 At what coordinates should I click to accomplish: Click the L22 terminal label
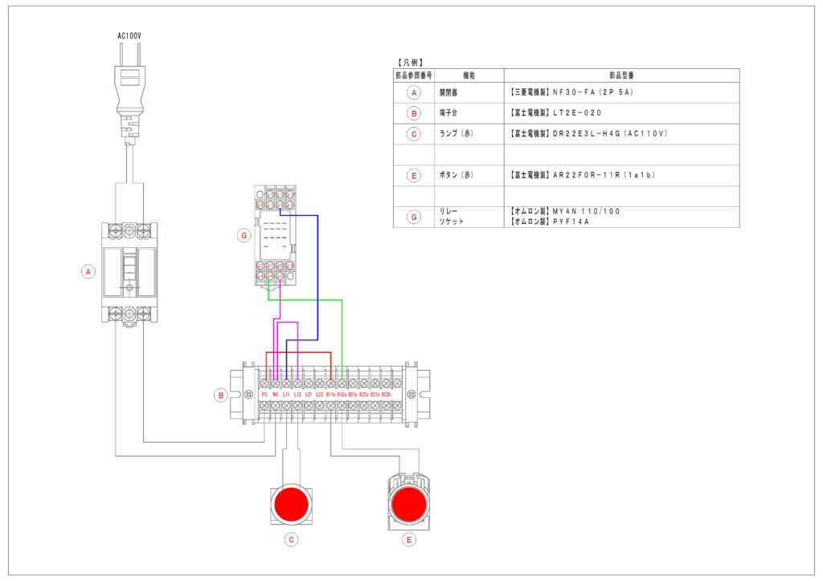coord(320,394)
